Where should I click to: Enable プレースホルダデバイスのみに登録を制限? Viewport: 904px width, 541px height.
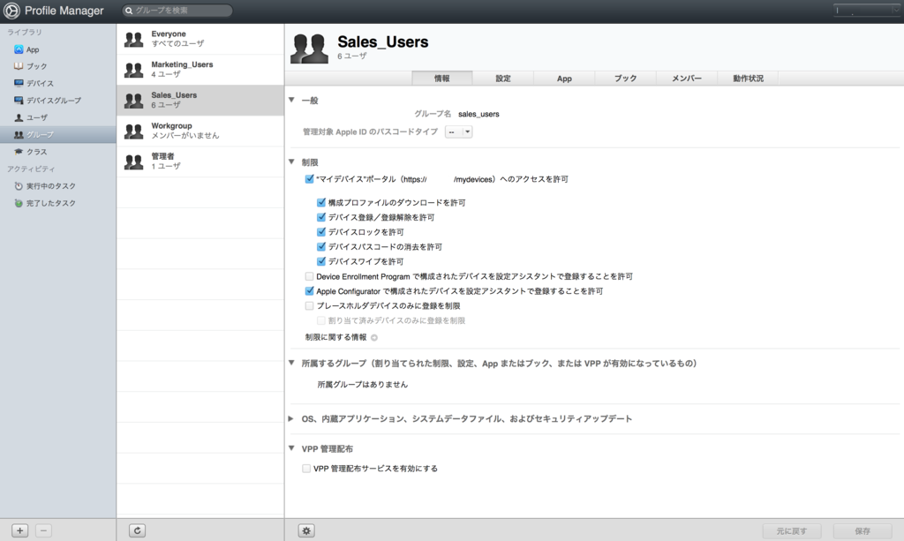(310, 306)
